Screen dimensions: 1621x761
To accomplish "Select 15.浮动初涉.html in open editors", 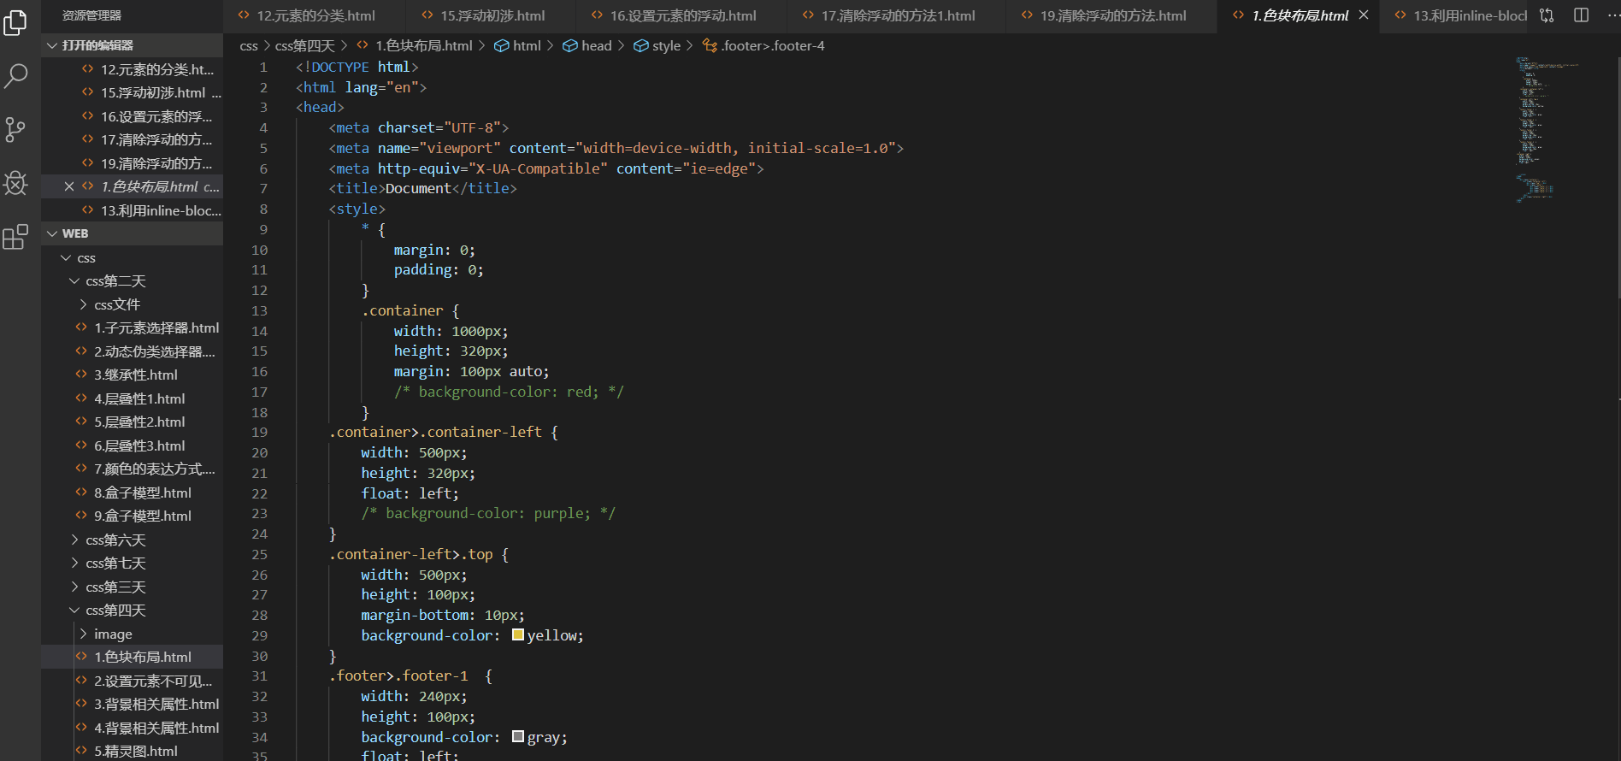I will pos(133,92).
